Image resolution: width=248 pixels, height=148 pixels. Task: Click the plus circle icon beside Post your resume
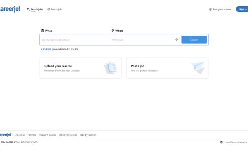[x=210, y=9]
